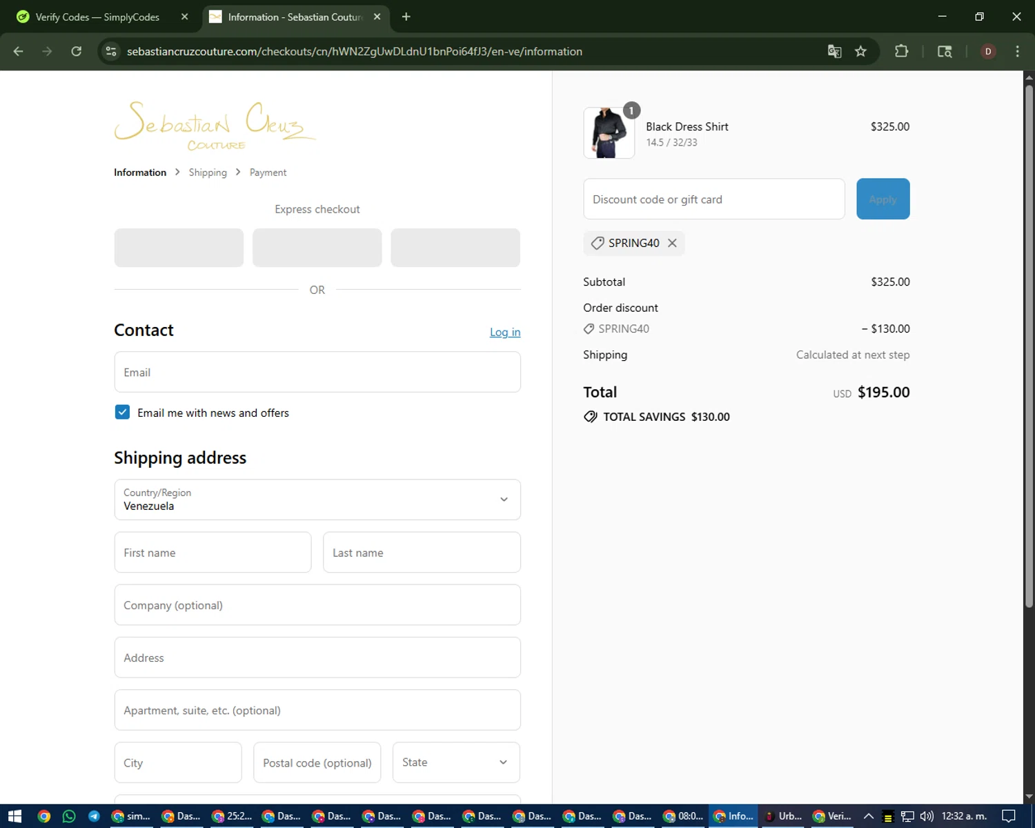Click the browser address bar URL

355,52
